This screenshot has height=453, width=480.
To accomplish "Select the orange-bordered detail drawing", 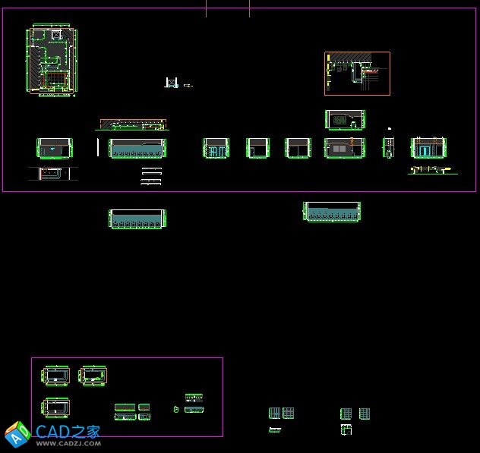I will tap(357, 74).
